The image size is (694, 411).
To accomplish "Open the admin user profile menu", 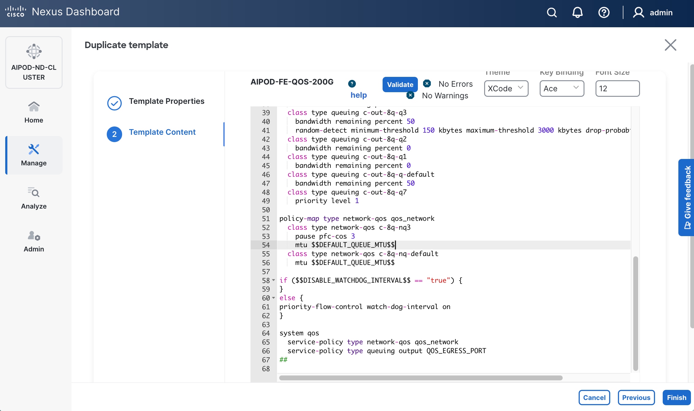I will coord(654,13).
